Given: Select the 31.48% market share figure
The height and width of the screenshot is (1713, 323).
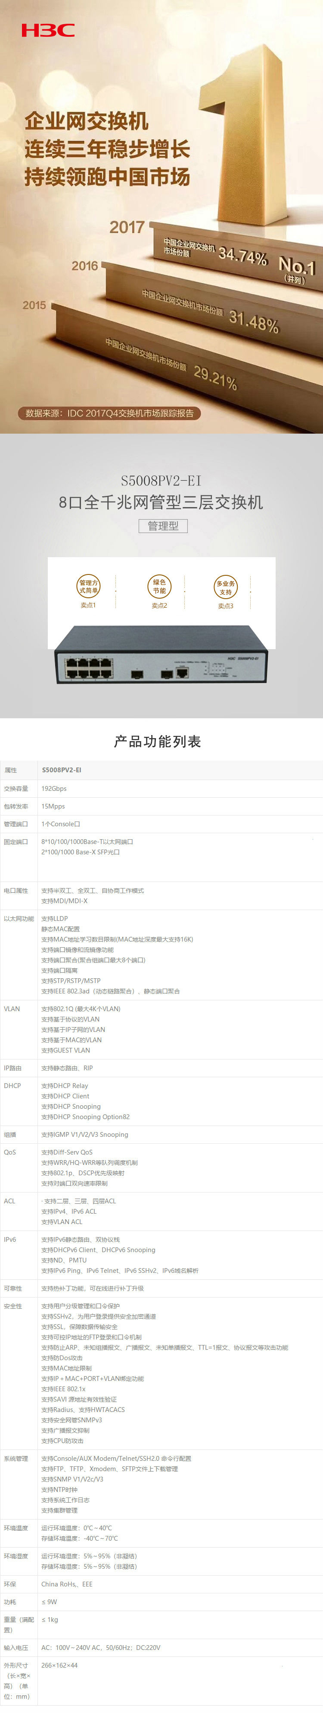Looking at the screenshot, I should [x=253, y=322].
